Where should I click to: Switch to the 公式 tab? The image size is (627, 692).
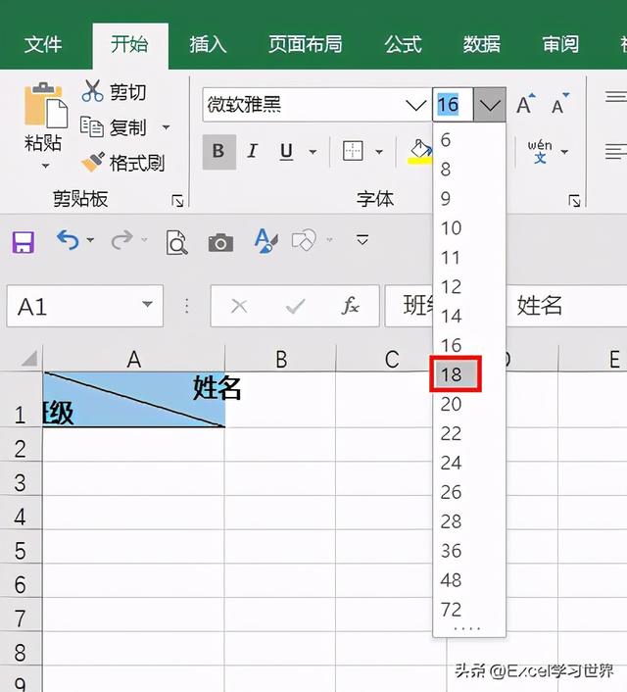pyautogui.click(x=403, y=44)
